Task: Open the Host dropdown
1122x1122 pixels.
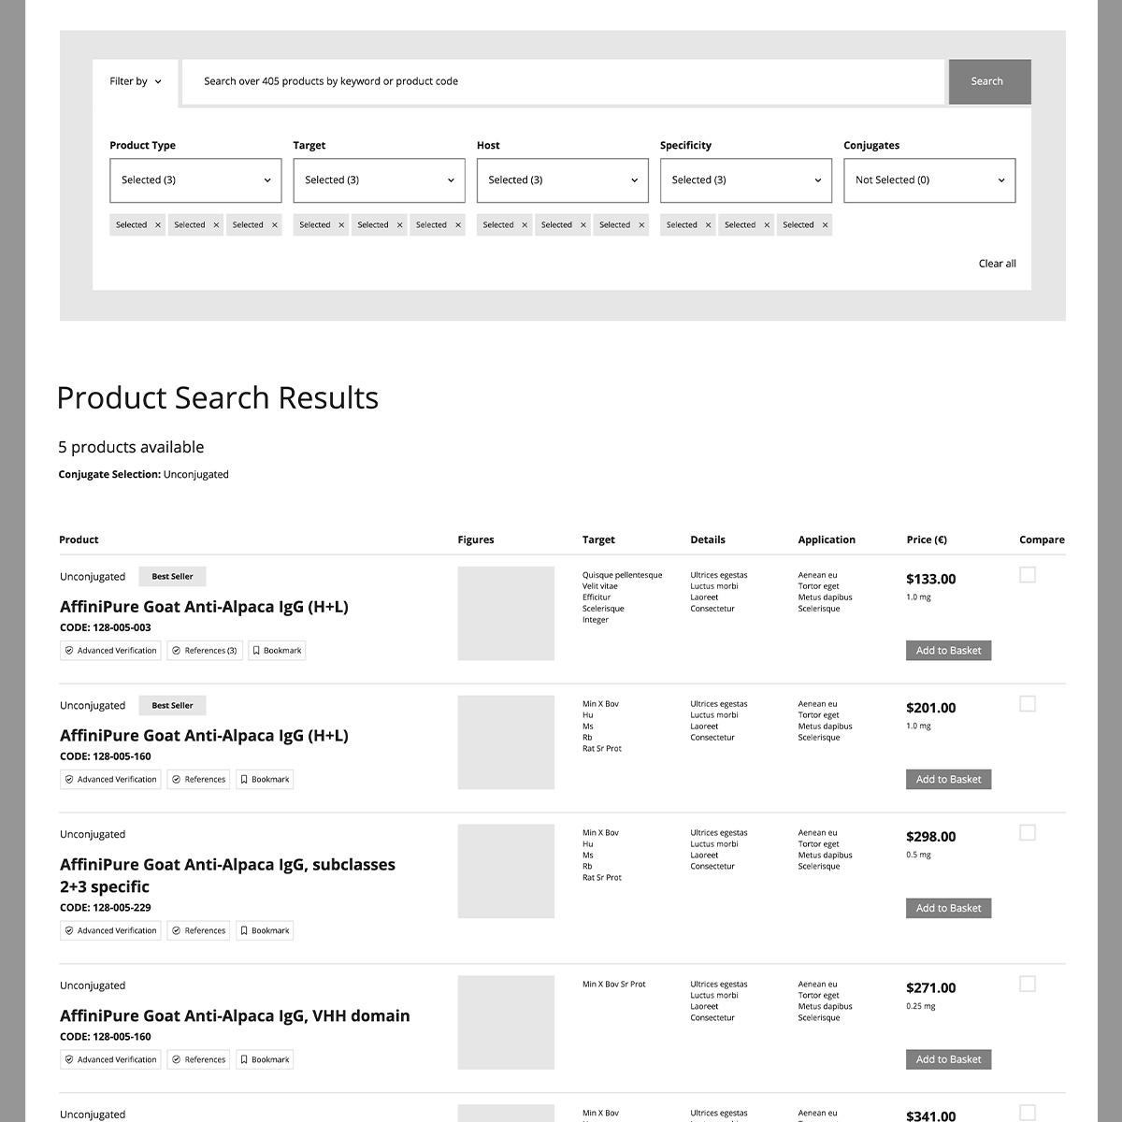Action: click(562, 180)
